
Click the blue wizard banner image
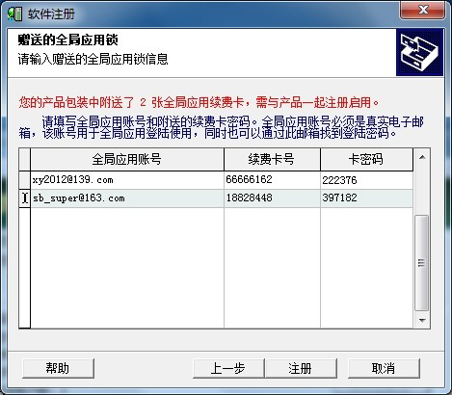[419, 53]
